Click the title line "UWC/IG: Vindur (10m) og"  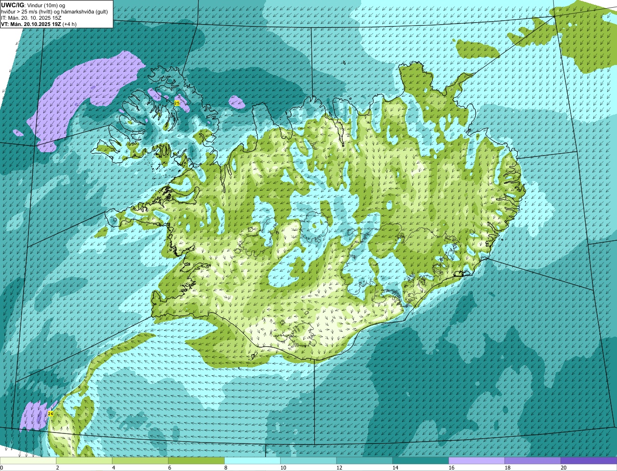click(33, 5)
